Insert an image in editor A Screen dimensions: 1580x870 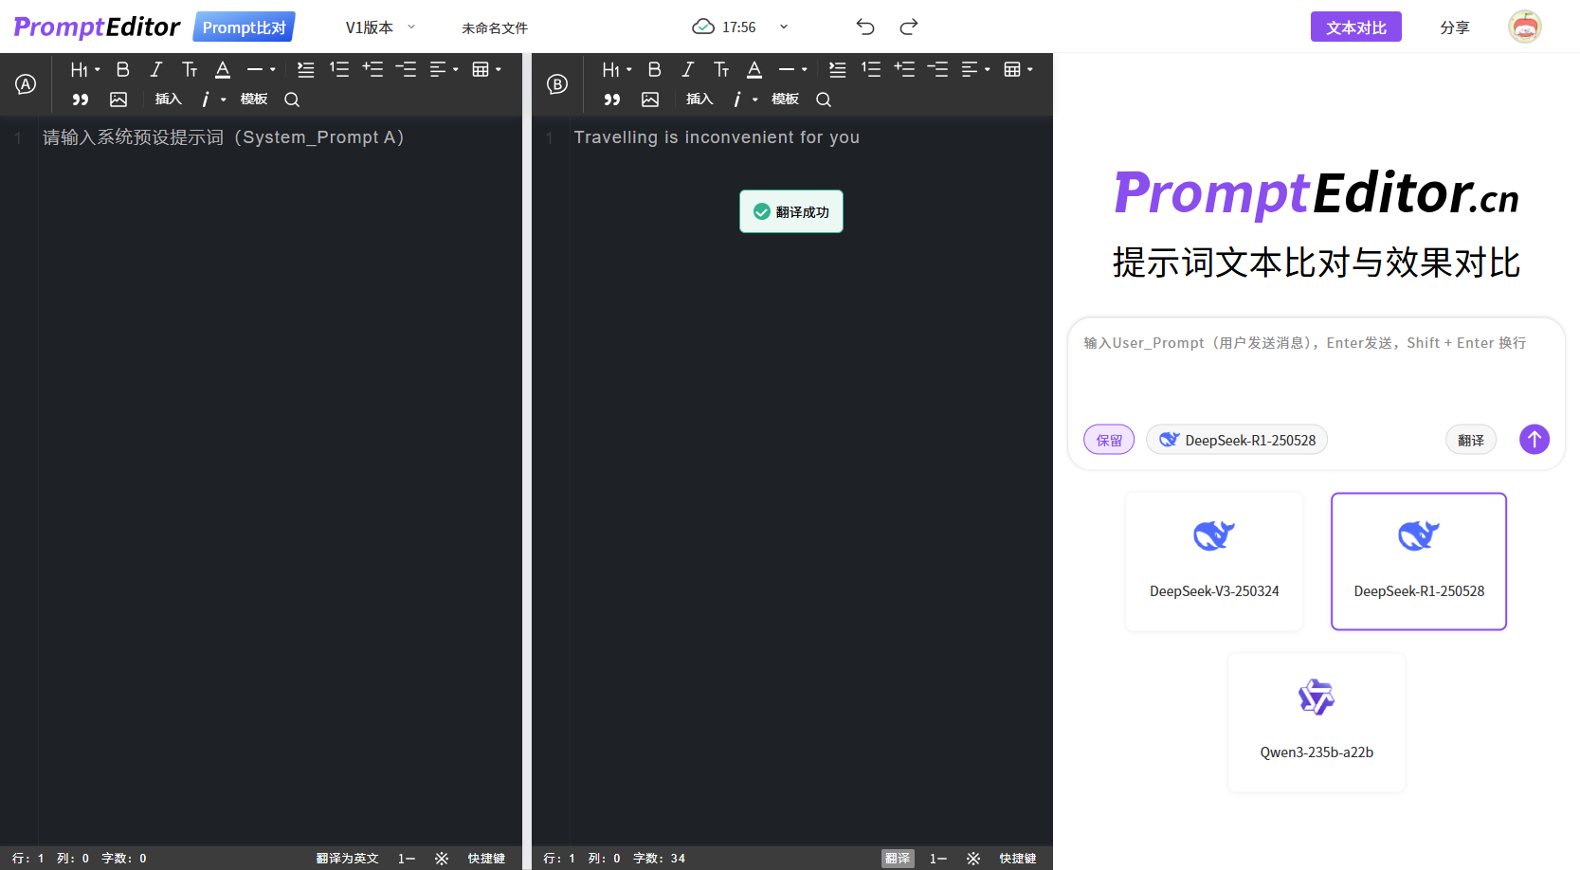[x=118, y=100]
